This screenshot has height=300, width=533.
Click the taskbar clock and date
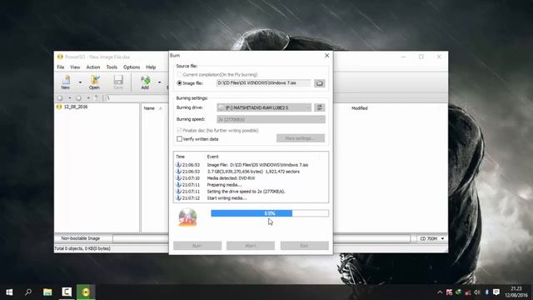(x=516, y=292)
